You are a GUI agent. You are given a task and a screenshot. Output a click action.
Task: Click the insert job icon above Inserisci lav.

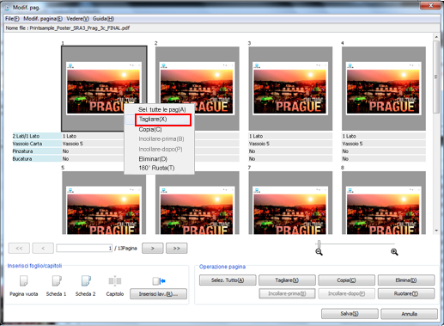tap(159, 281)
